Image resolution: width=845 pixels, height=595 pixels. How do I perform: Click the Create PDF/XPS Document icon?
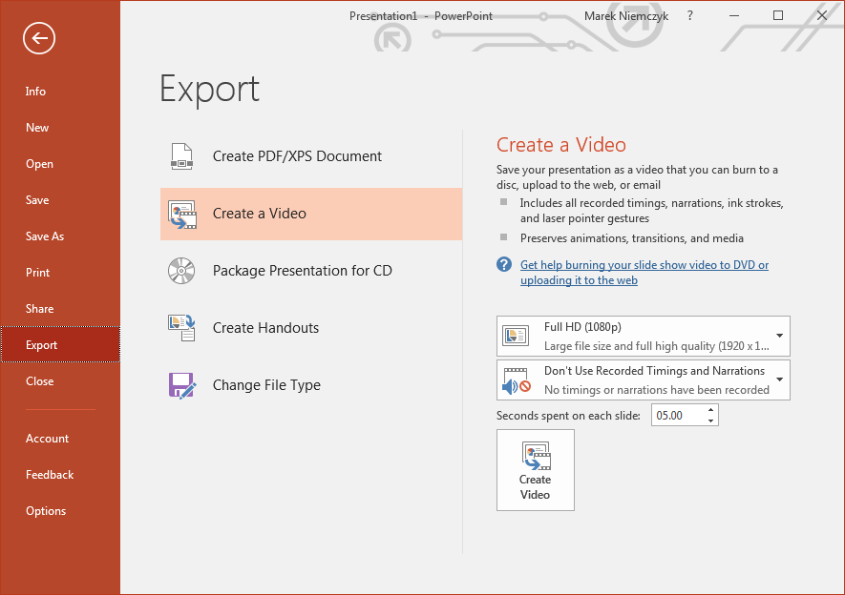click(x=181, y=156)
